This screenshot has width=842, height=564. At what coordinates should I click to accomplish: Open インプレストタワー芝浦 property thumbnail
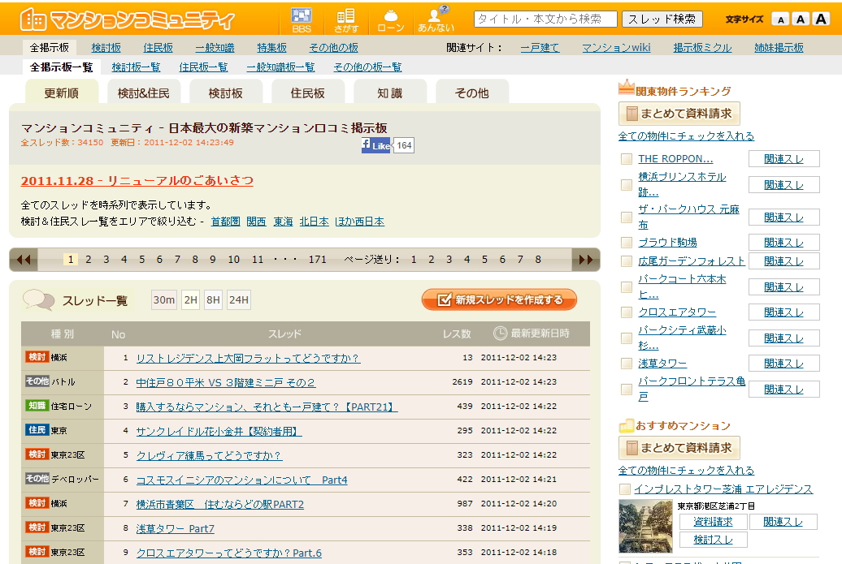point(645,526)
